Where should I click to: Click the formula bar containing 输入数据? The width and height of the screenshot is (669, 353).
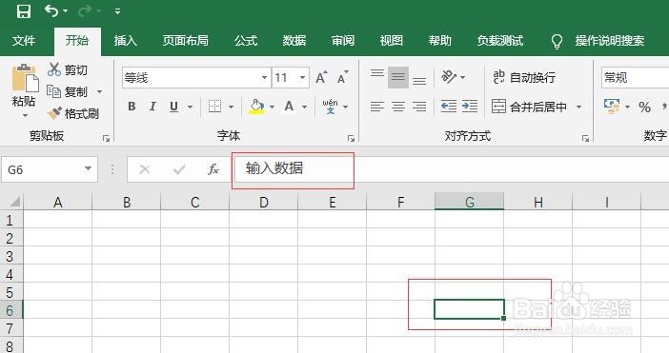(x=451, y=169)
